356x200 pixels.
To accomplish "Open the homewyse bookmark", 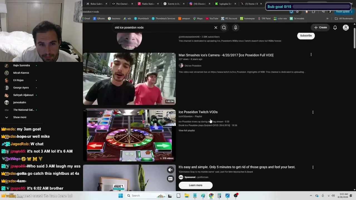I will (x=248, y=19).
